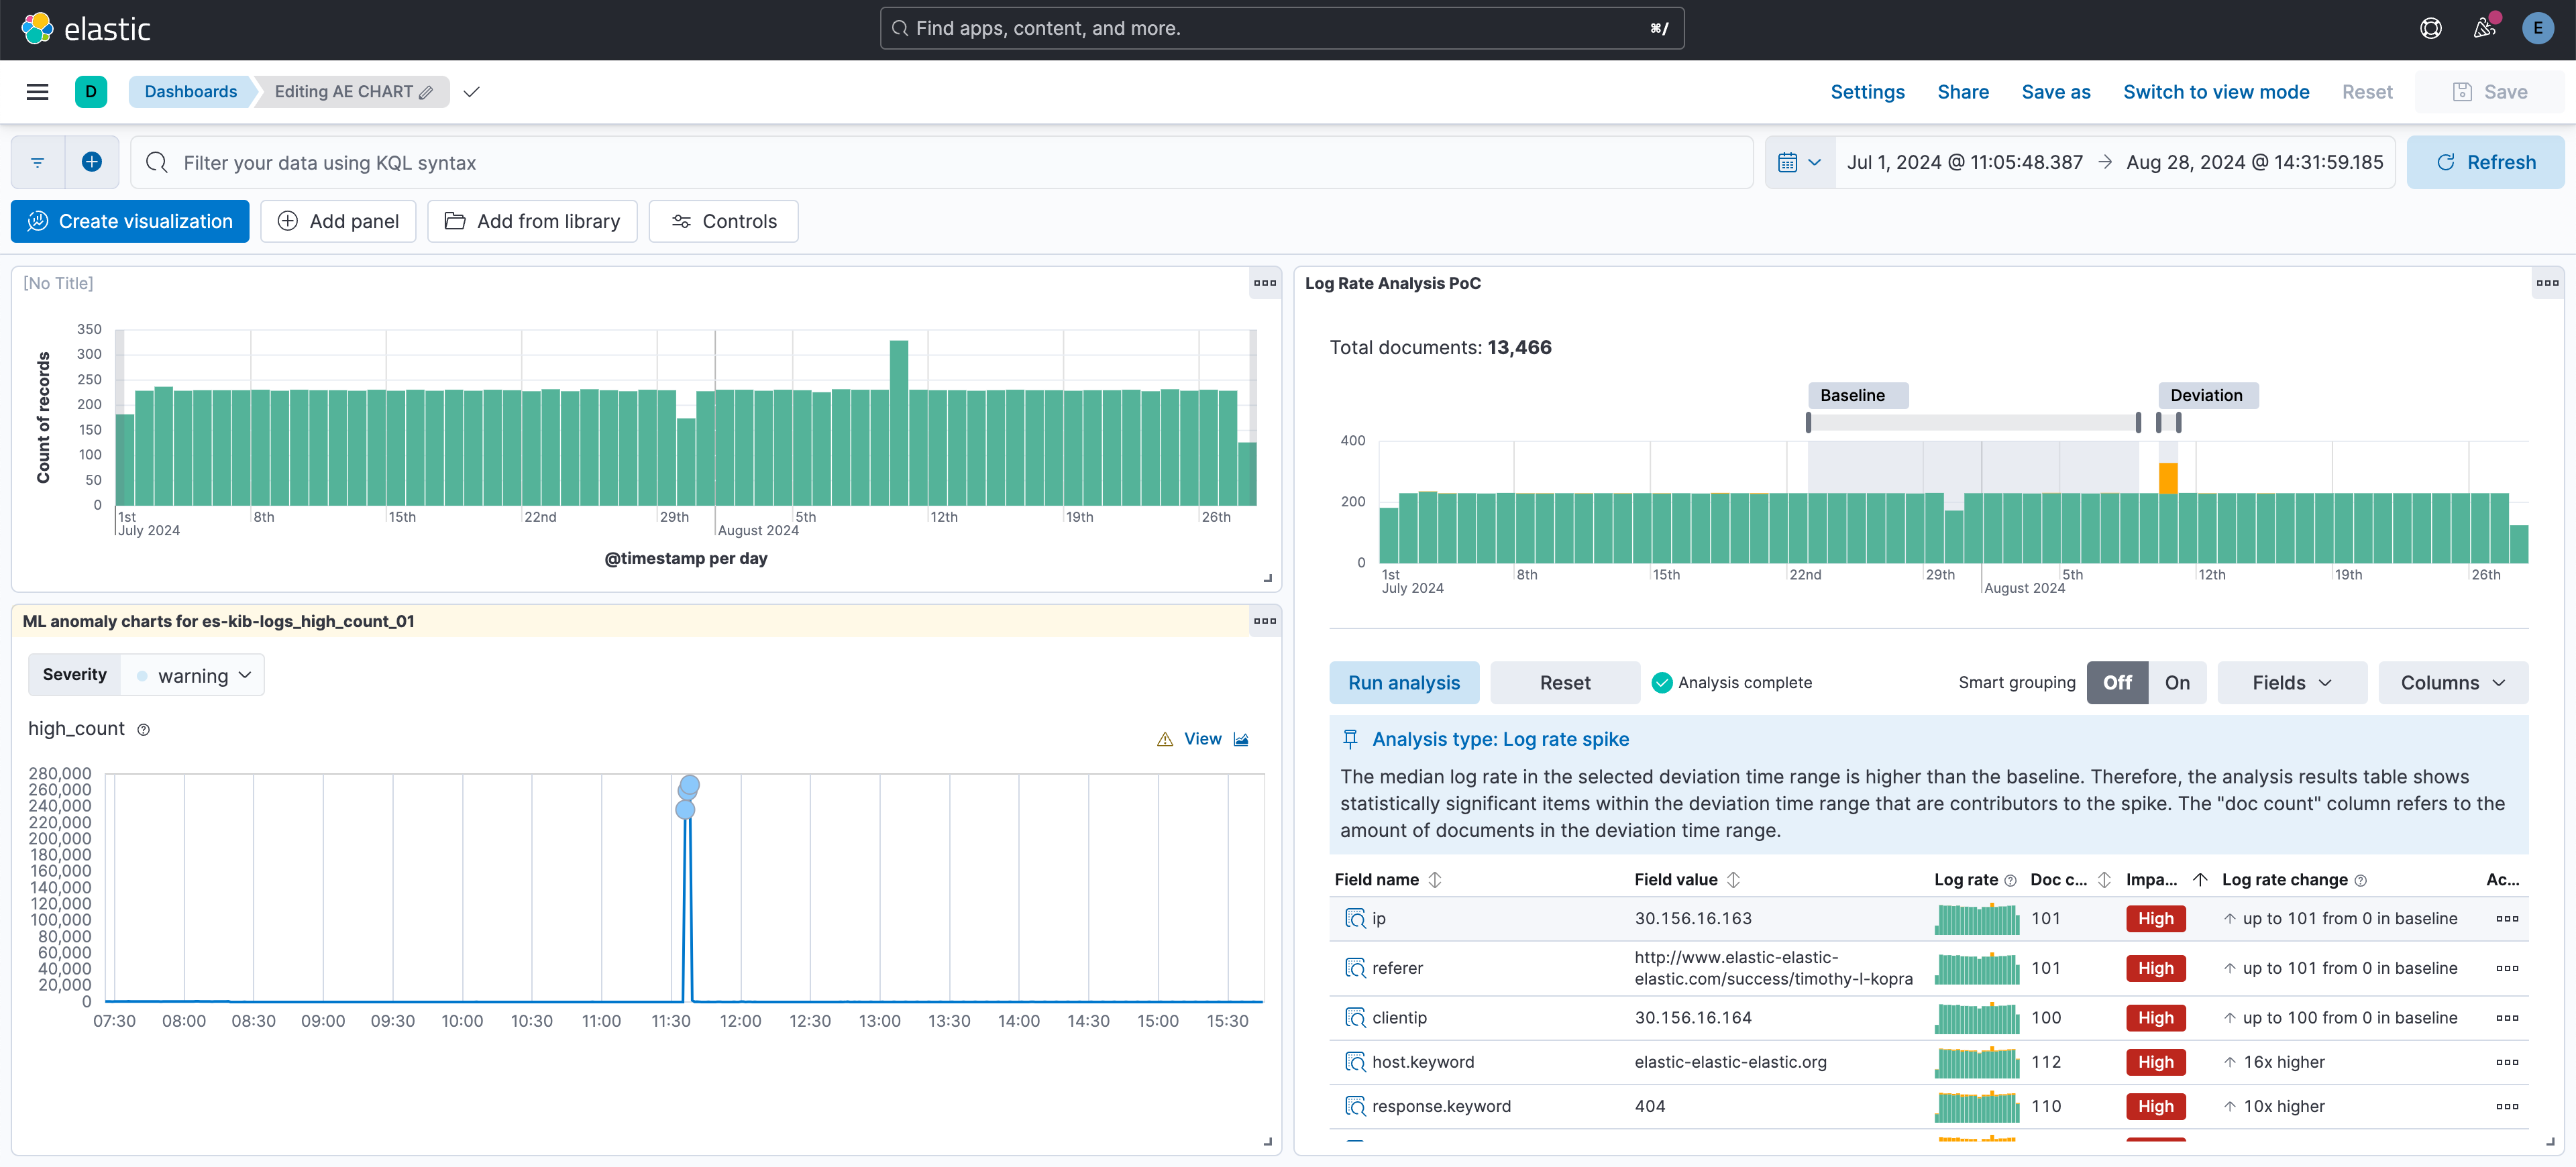This screenshot has height=1167, width=2576.
Task: Open actions menu for referer row
Action: [2507, 968]
